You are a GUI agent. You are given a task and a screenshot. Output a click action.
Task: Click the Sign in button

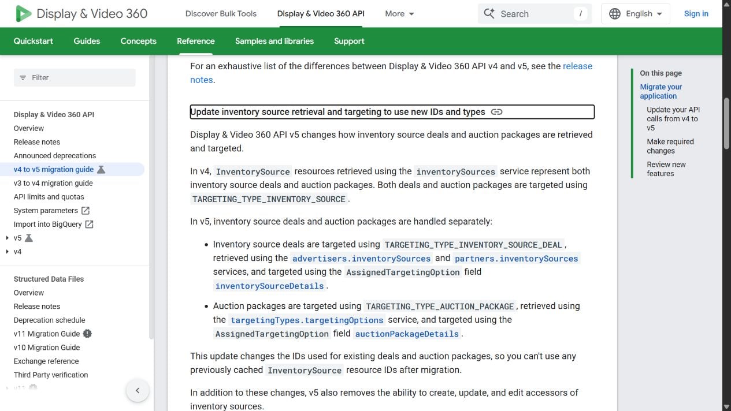pyautogui.click(x=696, y=13)
